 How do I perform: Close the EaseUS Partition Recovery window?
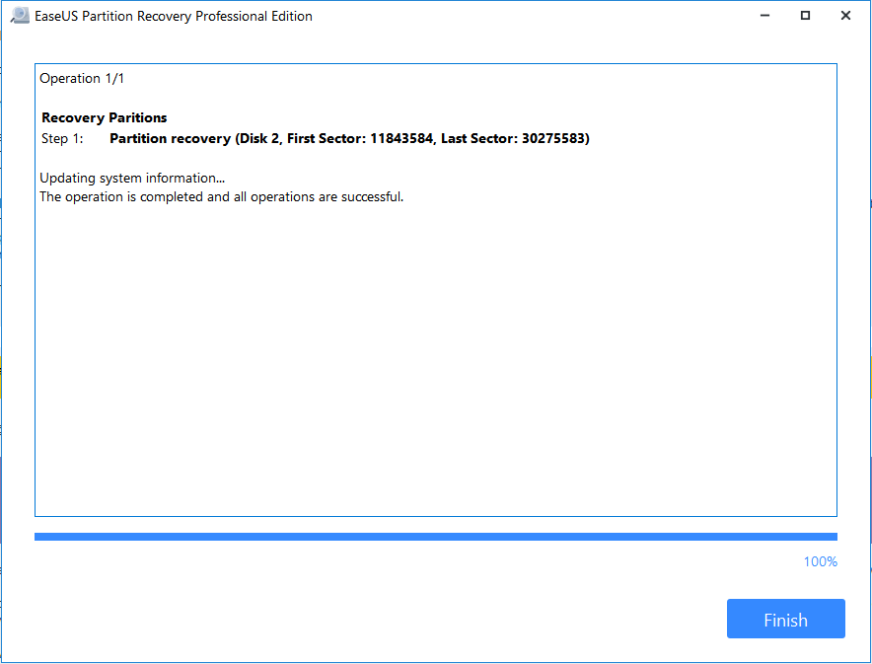(x=845, y=16)
